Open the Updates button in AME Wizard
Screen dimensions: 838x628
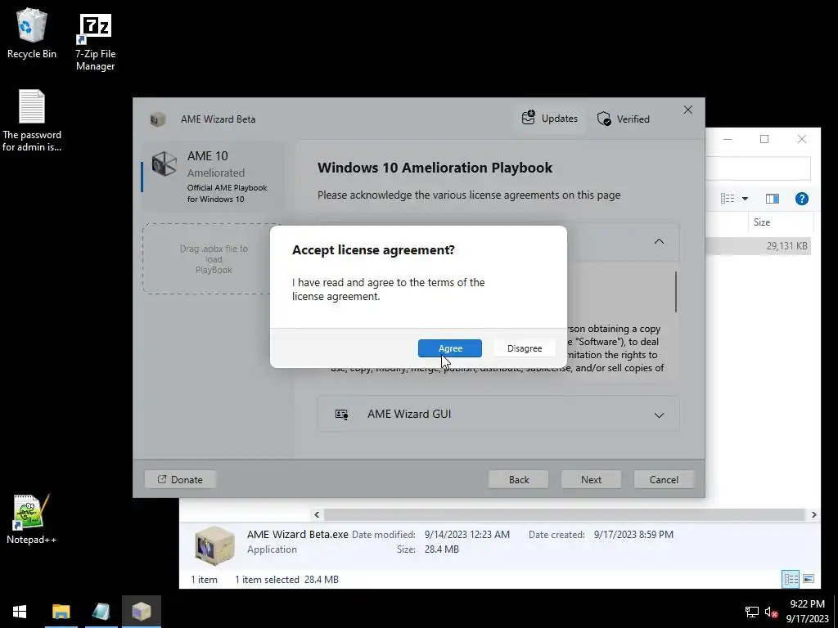point(550,119)
